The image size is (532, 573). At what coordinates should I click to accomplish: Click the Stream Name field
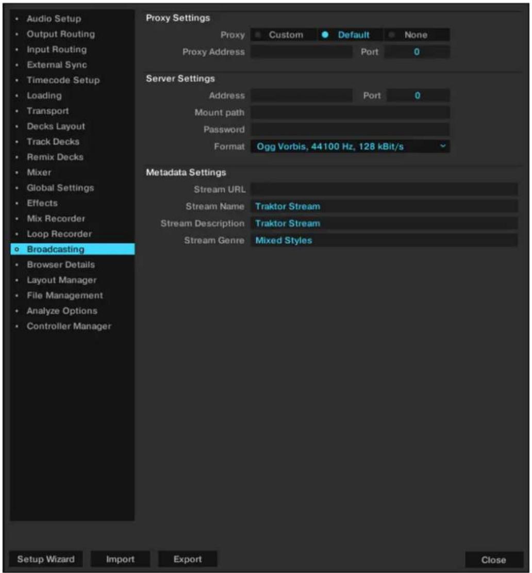pos(384,207)
